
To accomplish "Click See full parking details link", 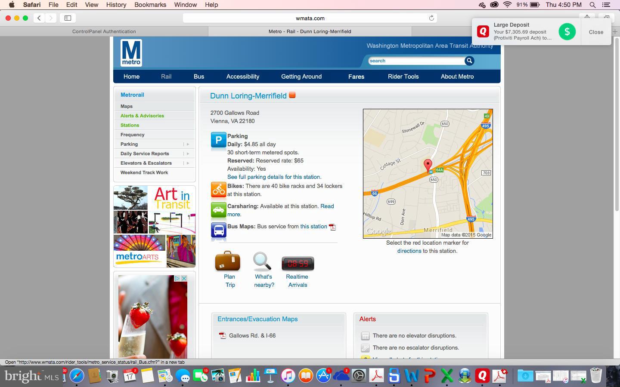I will [x=274, y=177].
